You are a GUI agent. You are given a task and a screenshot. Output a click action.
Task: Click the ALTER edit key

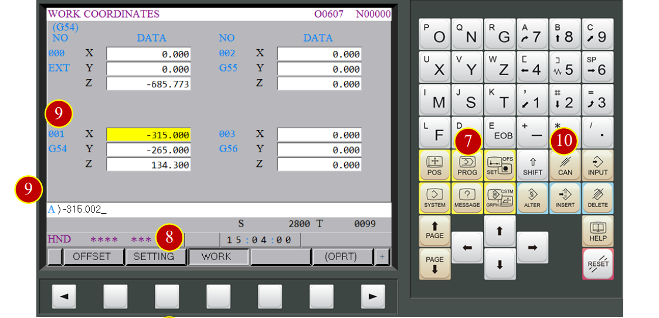[532, 198]
